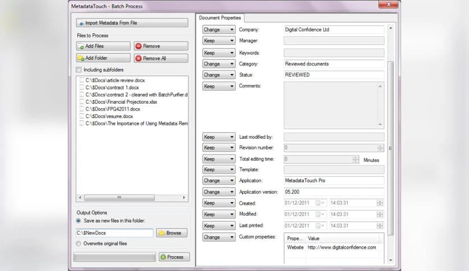Image resolution: width=469 pixels, height=271 pixels.
Task: Open the Custom properties action dropdown
Action: click(x=219, y=237)
